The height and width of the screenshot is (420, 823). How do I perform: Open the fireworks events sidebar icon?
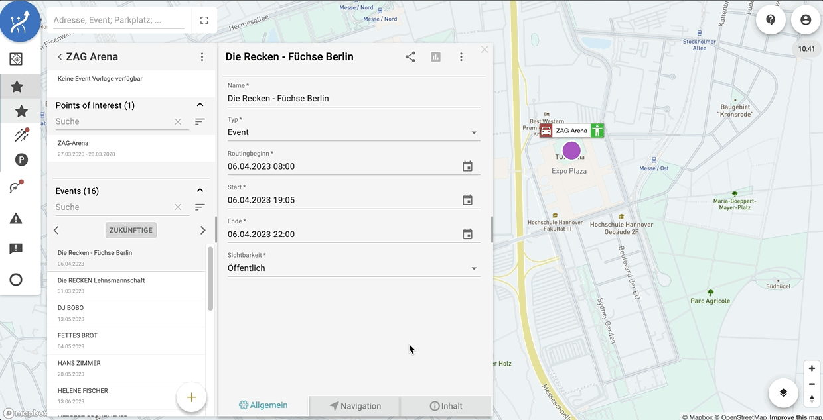pyautogui.click(x=21, y=135)
